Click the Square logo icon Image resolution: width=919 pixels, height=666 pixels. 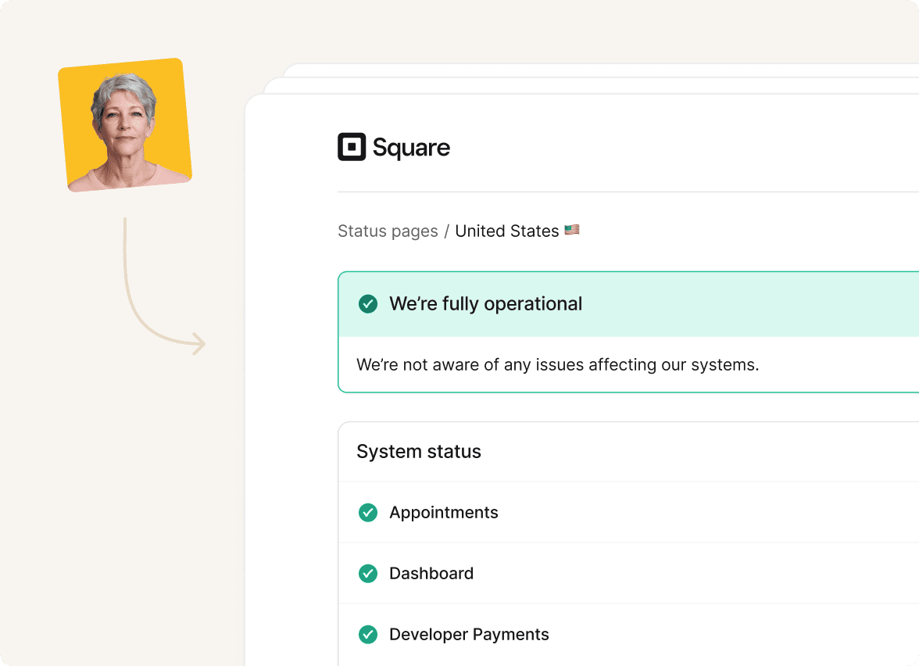tap(352, 147)
